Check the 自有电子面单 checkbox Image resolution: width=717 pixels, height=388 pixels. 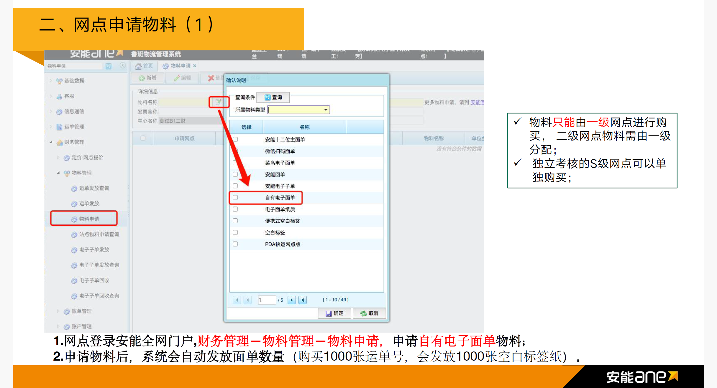click(235, 198)
